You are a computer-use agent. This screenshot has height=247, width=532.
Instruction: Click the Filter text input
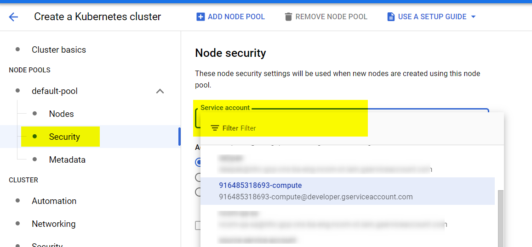tap(353, 128)
